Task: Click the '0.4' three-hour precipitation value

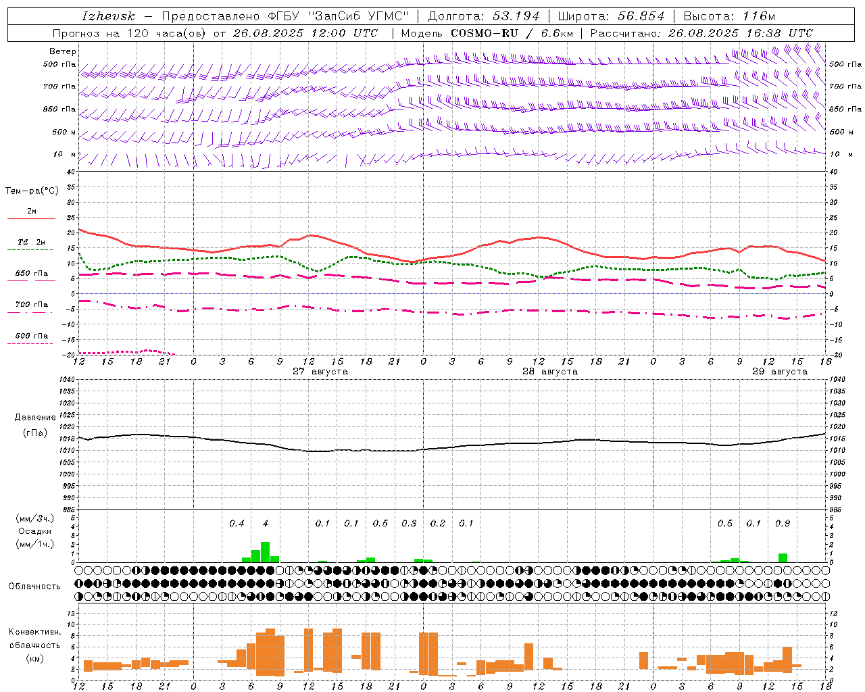Action: (x=237, y=524)
